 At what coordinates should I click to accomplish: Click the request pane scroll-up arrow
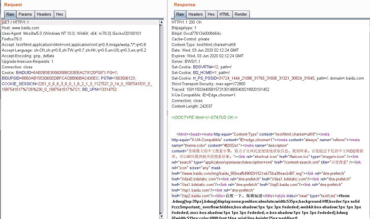pyautogui.click(x=162, y=22)
